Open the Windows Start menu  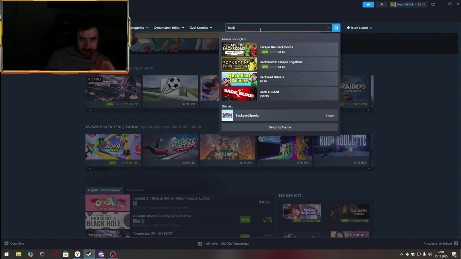6,254
